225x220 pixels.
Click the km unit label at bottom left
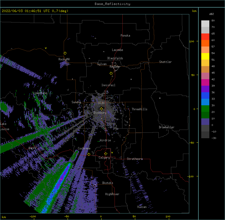[x=4, y=217]
